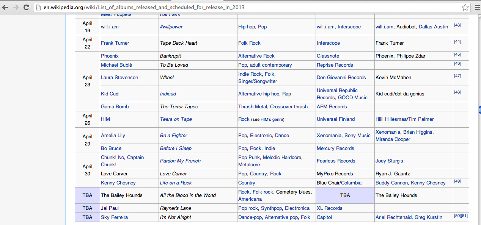Screen dimensions: 481x225
Task: Open the Fearless Records label link
Action: tap(336, 161)
